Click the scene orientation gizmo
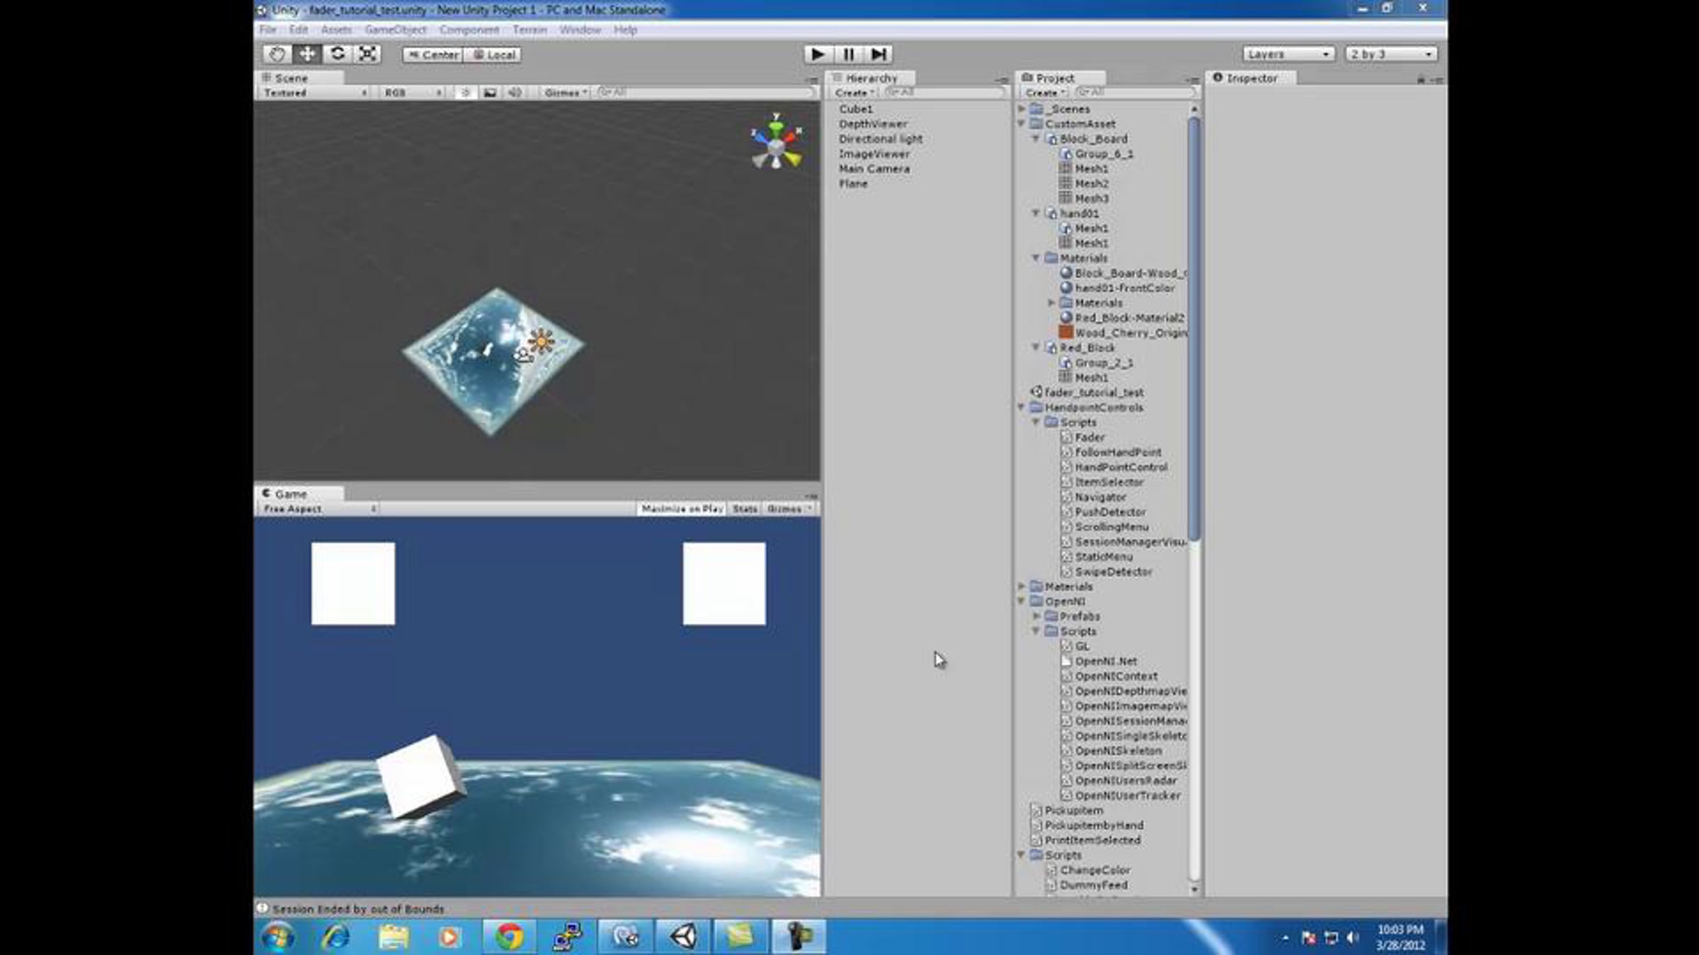1699x955 pixels. 777,145
